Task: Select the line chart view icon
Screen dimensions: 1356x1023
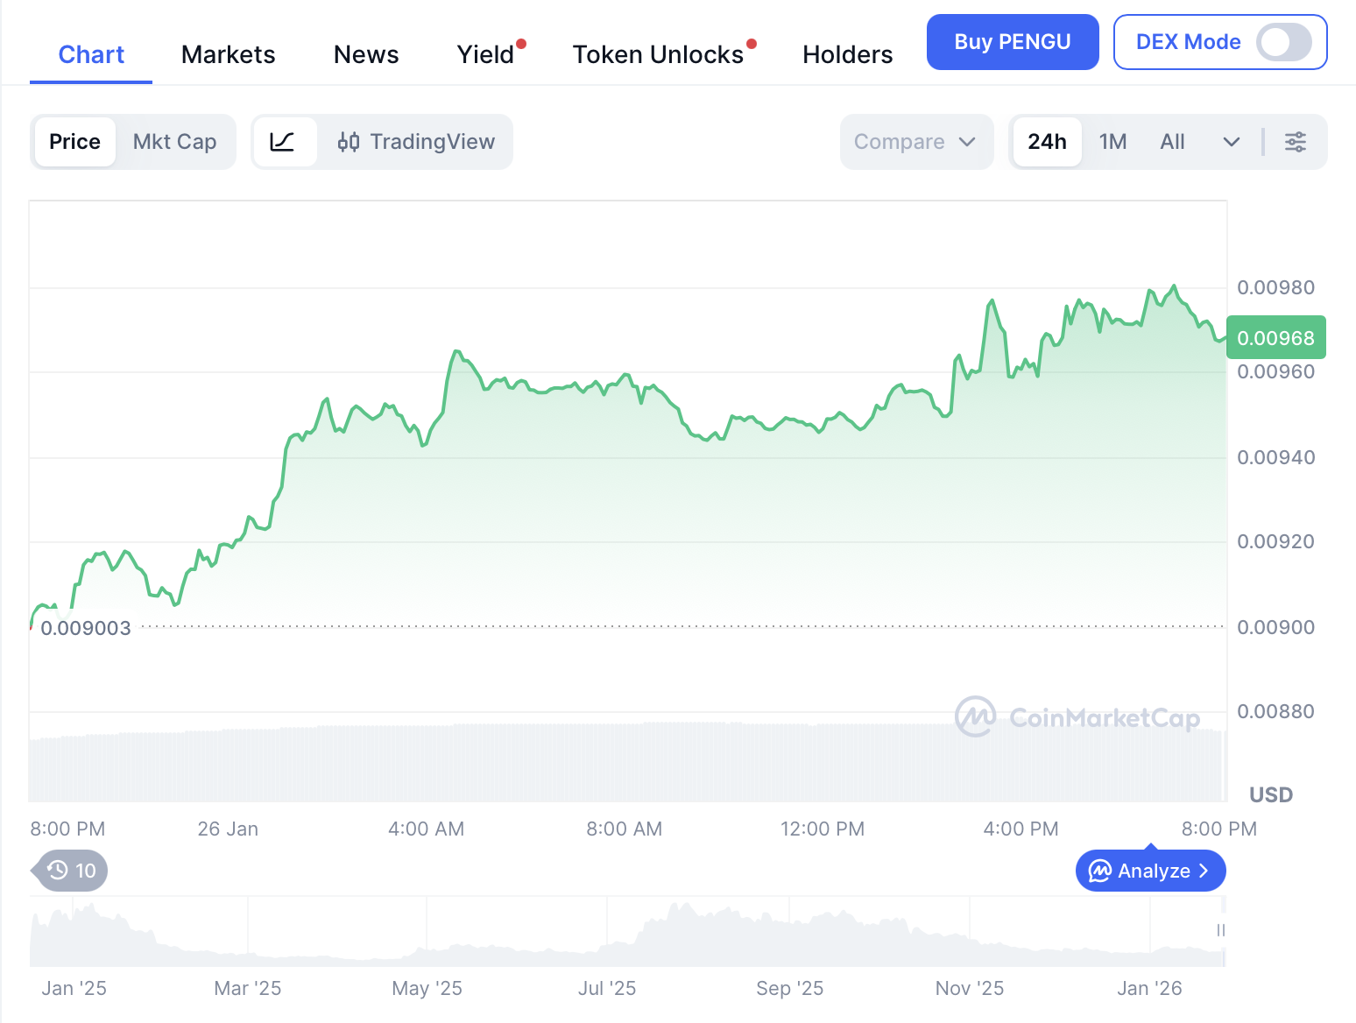Action: pos(283,142)
